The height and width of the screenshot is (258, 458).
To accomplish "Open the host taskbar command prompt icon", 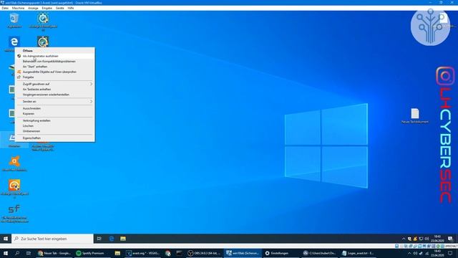I will 179,253.
